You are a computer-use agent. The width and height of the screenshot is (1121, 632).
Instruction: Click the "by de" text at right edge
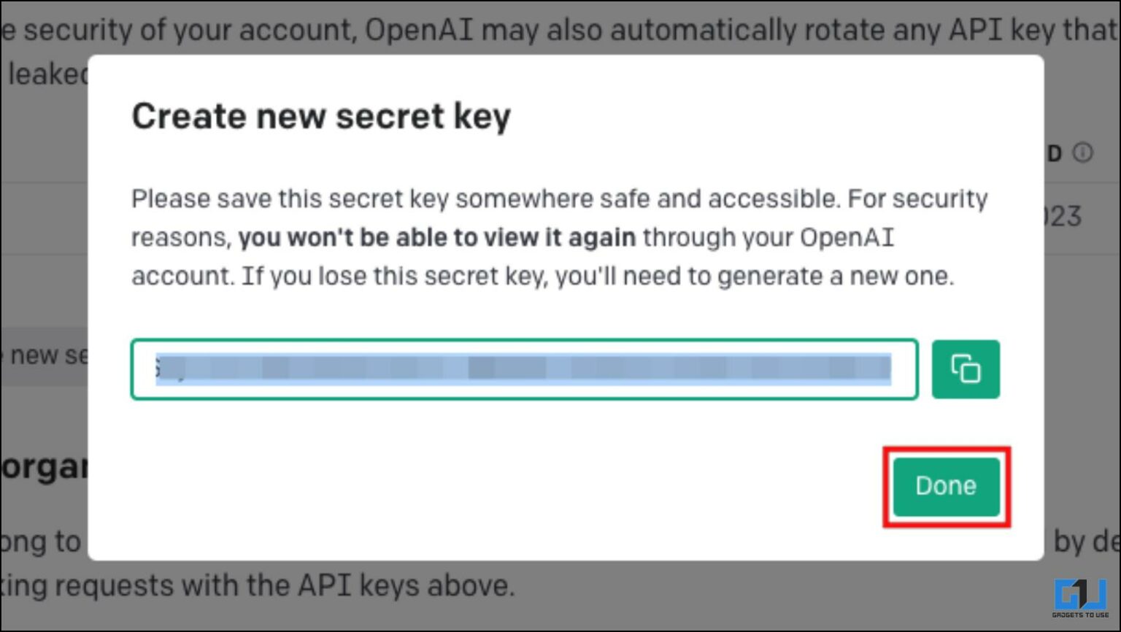click(x=1085, y=542)
